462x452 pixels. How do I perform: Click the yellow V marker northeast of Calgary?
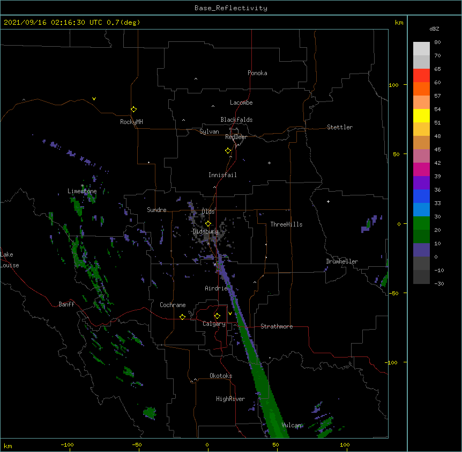(x=230, y=314)
